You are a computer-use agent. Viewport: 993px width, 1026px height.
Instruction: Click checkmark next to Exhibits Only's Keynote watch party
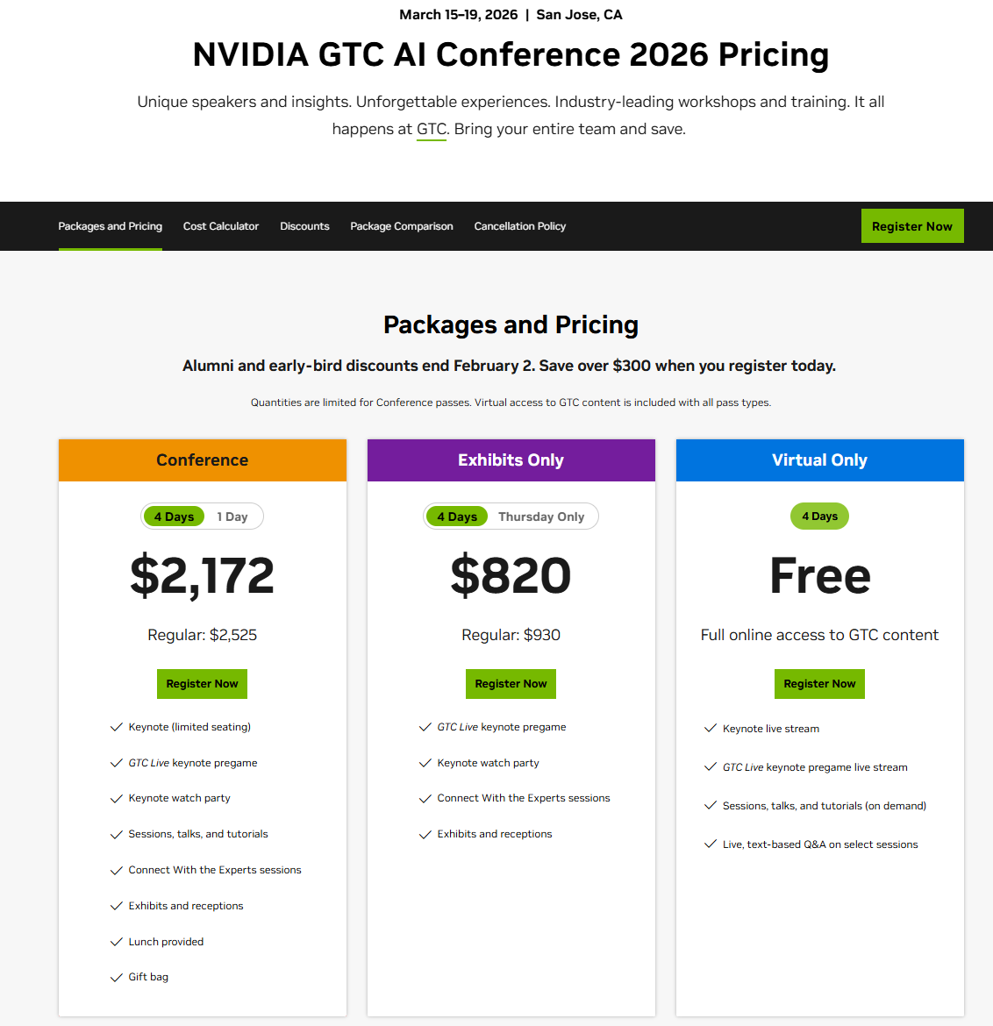tap(425, 763)
